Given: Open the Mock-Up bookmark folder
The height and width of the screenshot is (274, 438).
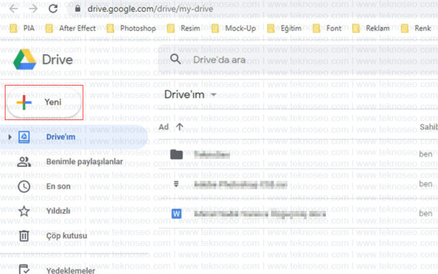Looking at the screenshot, I should coord(233,28).
